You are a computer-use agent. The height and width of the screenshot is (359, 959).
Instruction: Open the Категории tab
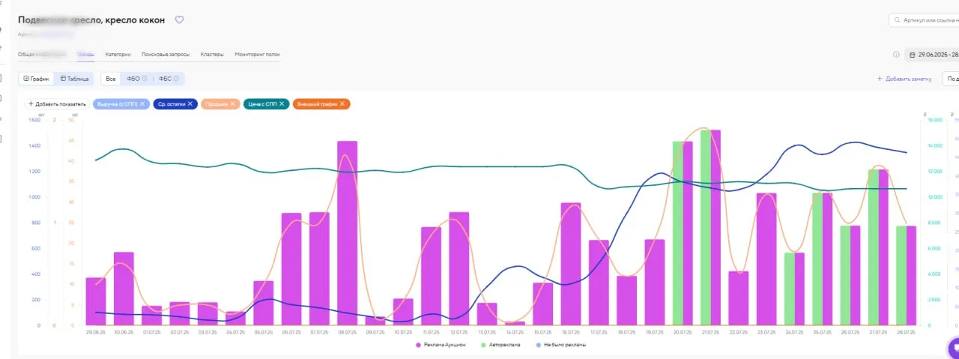click(x=118, y=55)
